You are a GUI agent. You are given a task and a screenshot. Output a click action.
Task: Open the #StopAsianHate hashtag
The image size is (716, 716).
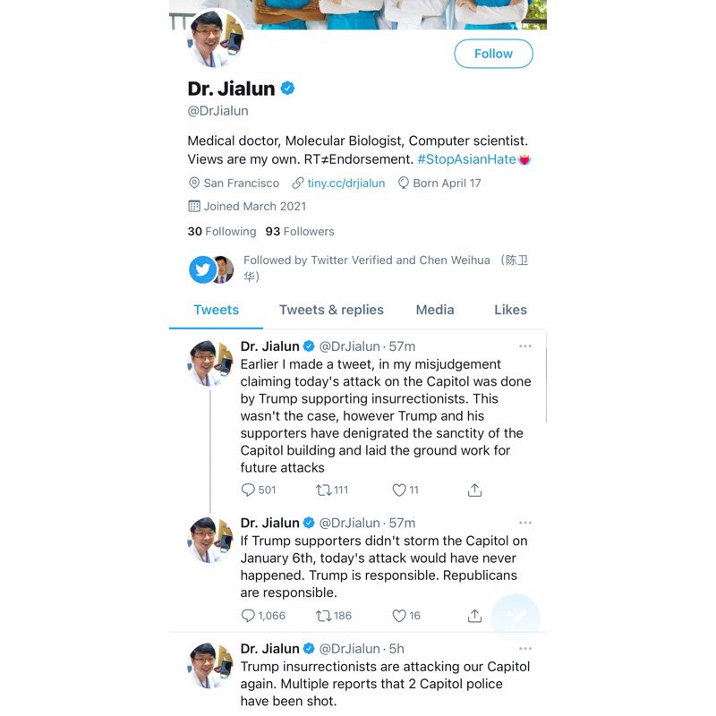pos(466,159)
